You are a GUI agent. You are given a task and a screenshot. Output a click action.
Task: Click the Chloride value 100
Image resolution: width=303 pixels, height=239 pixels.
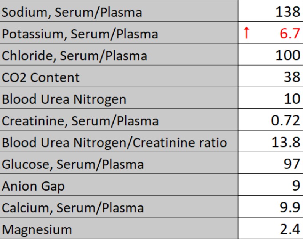(287, 56)
